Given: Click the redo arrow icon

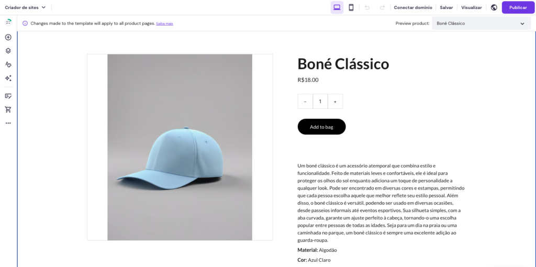Looking at the screenshot, I should [x=382, y=7].
